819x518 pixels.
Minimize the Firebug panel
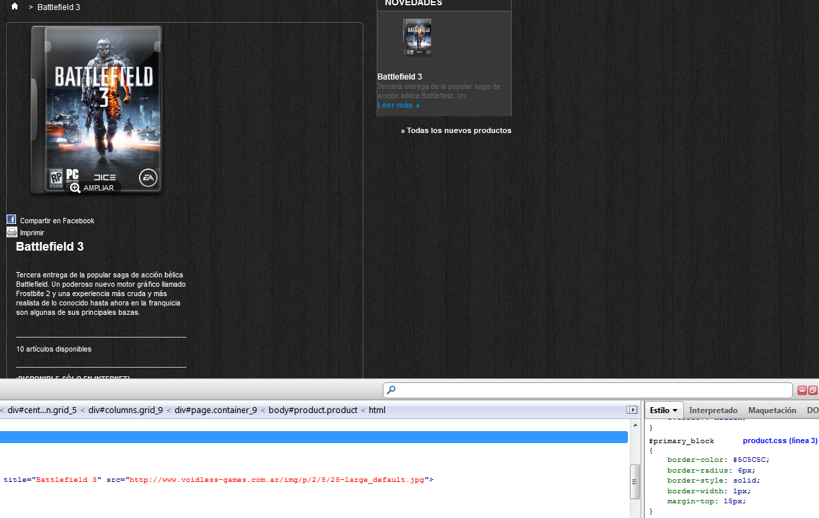802,390
